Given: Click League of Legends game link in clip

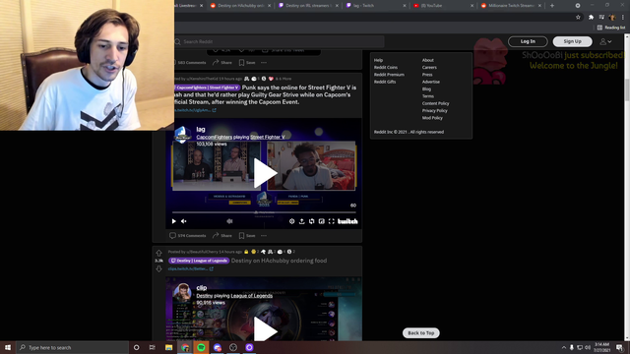Looking at the screenshot, I should point(252,296).
